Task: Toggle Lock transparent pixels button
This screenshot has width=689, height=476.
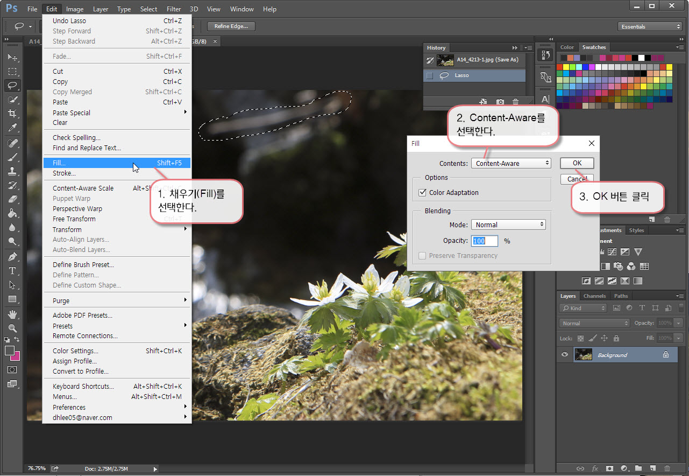Action: [x=580, y=338]
